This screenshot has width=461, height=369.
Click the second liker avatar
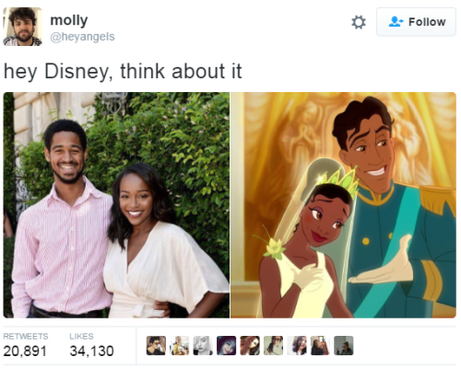(179, 346)
